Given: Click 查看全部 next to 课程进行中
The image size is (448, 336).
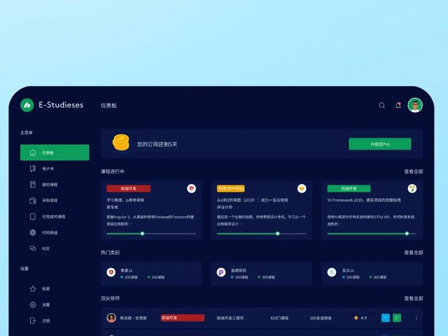Looking at the screenshot, I should (413, 171).
